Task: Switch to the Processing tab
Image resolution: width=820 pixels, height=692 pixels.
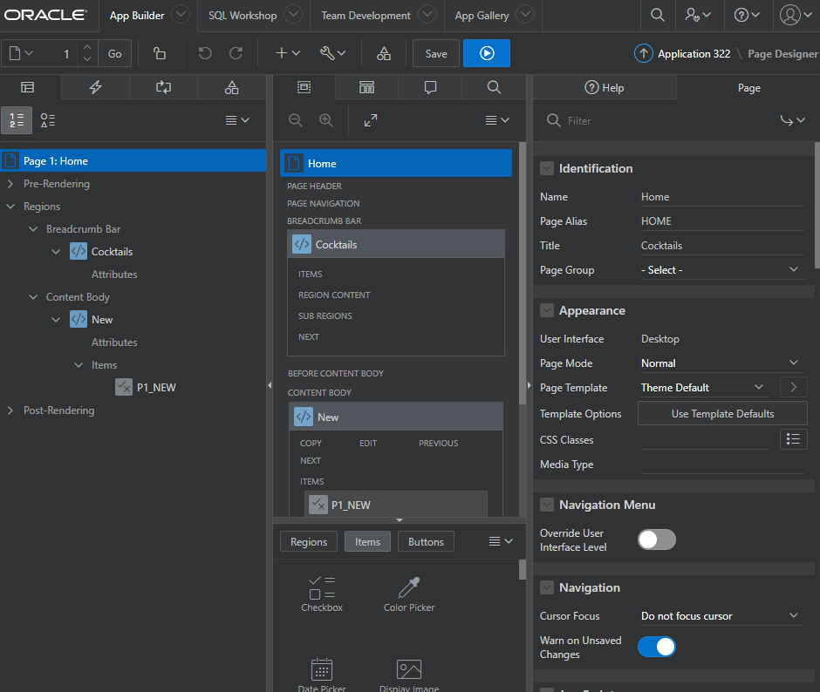Action: [164, 87]
